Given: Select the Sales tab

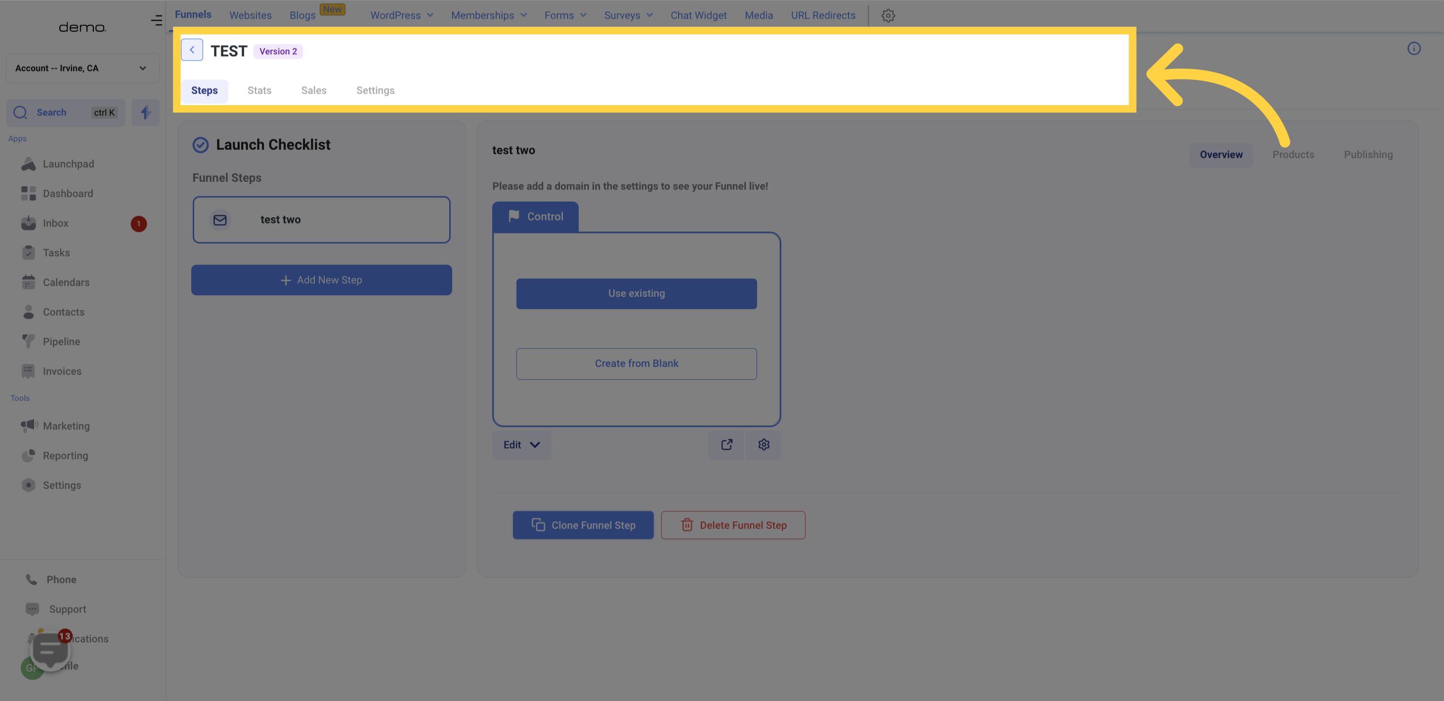Looking at the screenshot, I should [313, 91].
